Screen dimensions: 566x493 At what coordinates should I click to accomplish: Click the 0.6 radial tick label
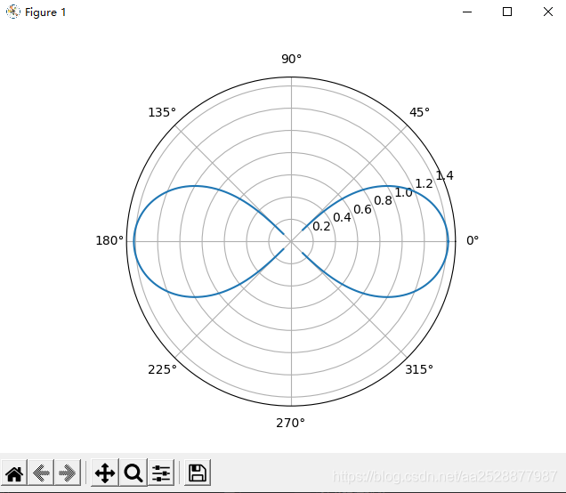362,209
